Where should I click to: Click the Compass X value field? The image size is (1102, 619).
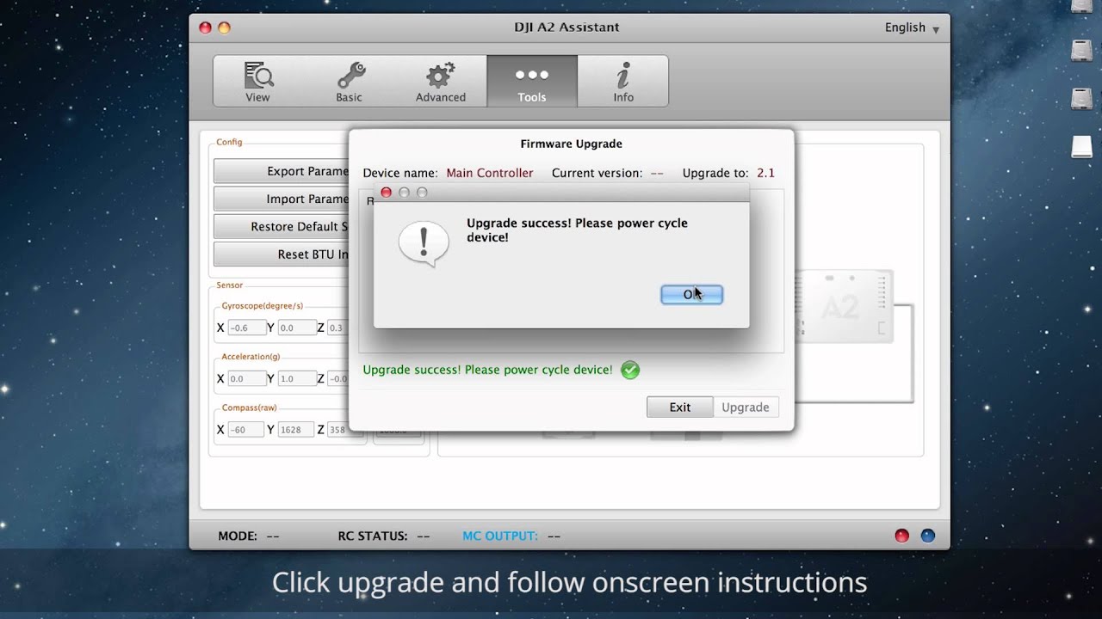[x=246, y=430]
